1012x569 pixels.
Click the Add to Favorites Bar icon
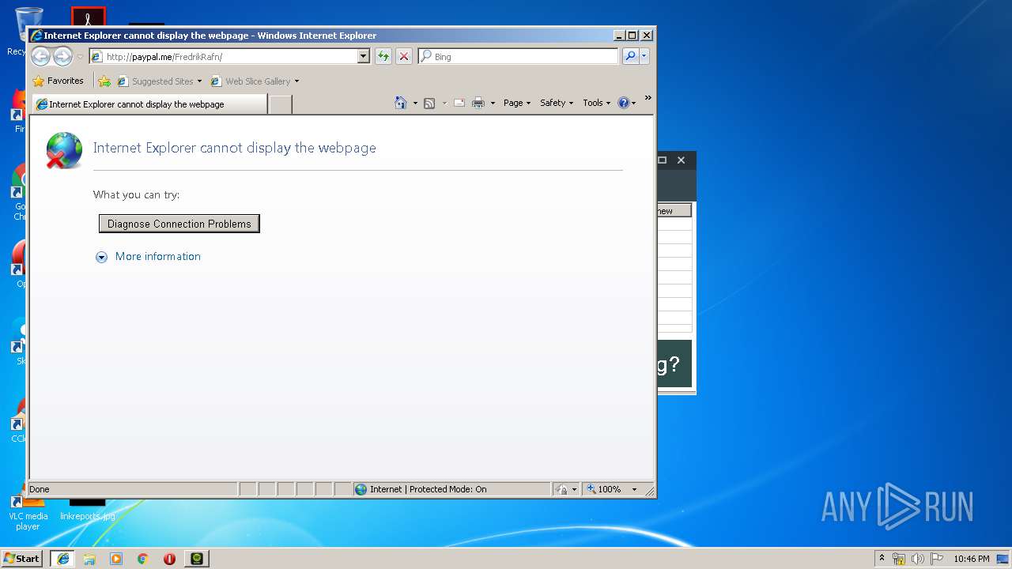pyautogui.click(x=104, y=81)
